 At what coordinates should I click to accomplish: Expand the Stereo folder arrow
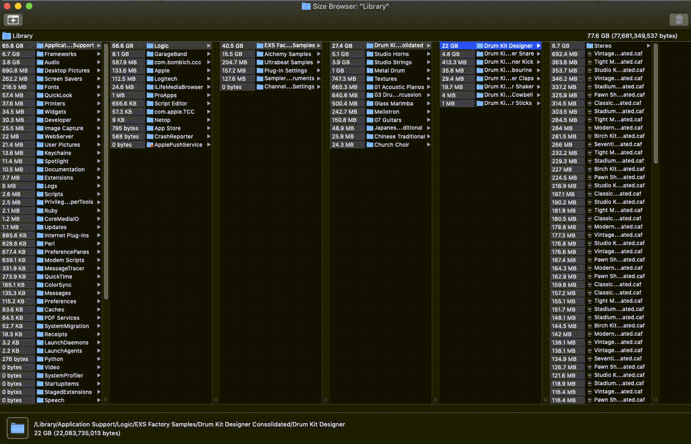click(649, 46)
